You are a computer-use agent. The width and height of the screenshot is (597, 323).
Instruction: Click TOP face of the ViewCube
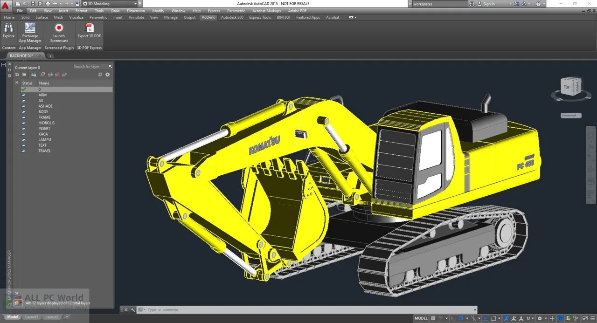click(567, 87)
